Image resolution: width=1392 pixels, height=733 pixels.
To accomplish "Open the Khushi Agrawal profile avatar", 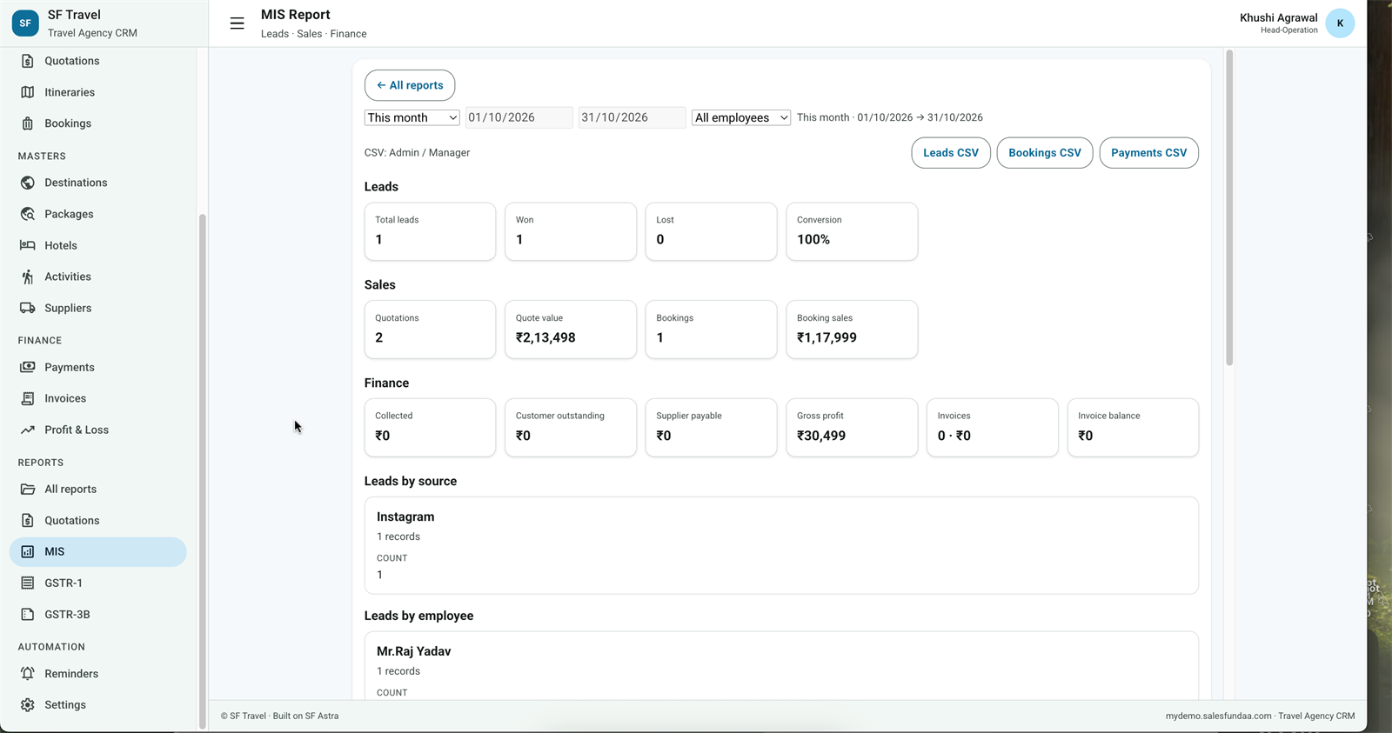I will tap(1340, 23).
